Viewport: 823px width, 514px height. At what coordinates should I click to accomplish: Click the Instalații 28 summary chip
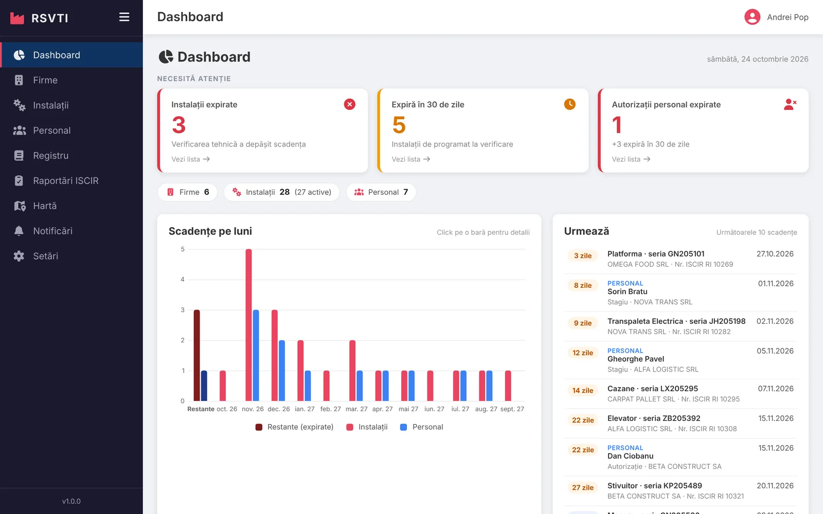point(281,192)
